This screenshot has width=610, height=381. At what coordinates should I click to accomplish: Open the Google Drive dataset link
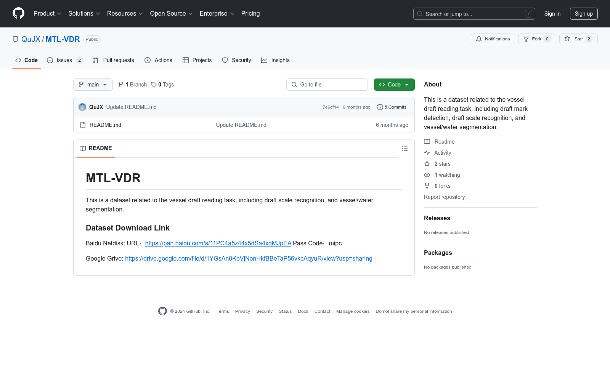pyautogui.click(x=249, y=259)
